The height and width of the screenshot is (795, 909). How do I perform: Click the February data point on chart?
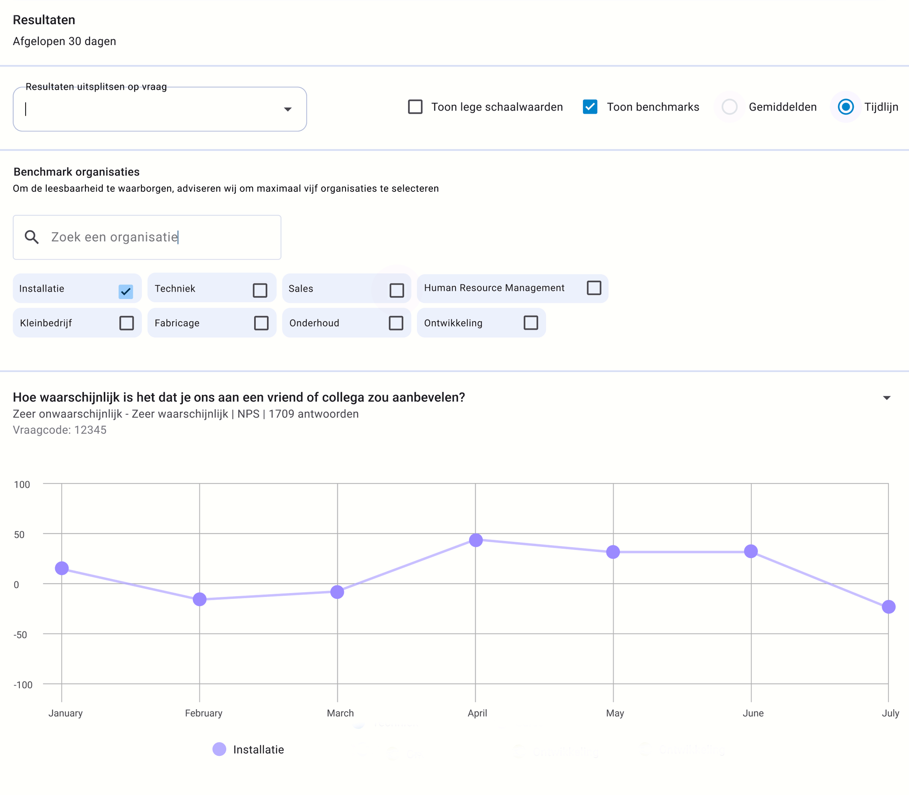coord(200,599)
